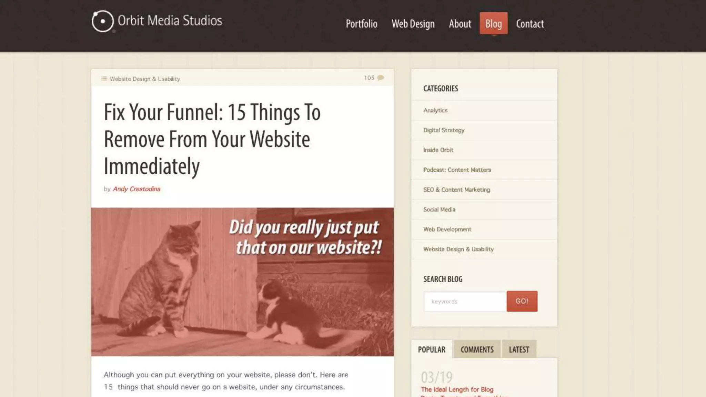Click the cat article header image

pos(242,282)
